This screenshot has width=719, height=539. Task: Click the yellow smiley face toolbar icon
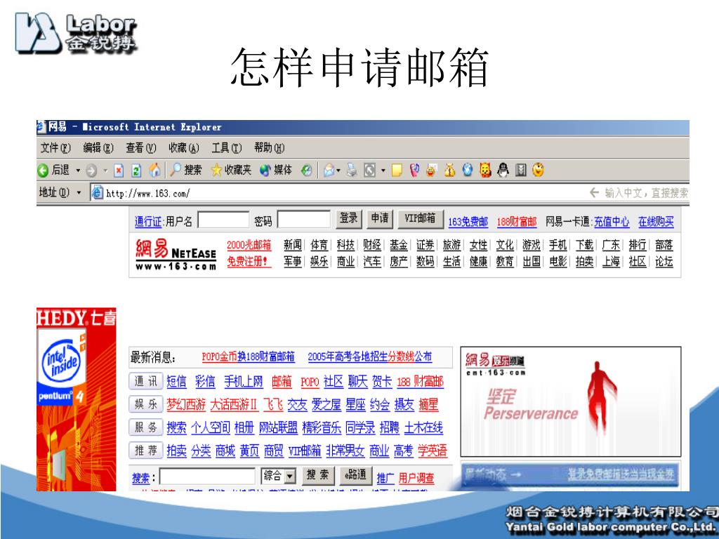click(538, 170)
